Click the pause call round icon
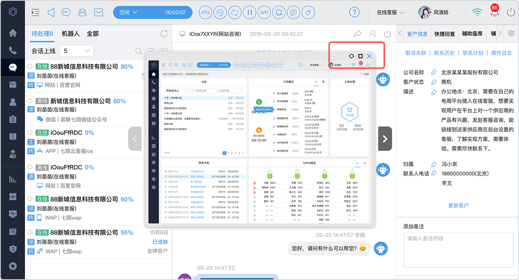 tap(250, 12)
